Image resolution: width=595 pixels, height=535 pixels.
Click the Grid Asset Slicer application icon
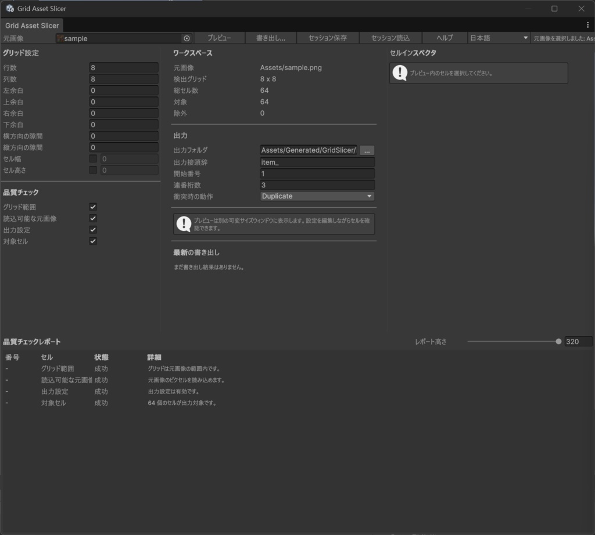(x=9, y=8)
